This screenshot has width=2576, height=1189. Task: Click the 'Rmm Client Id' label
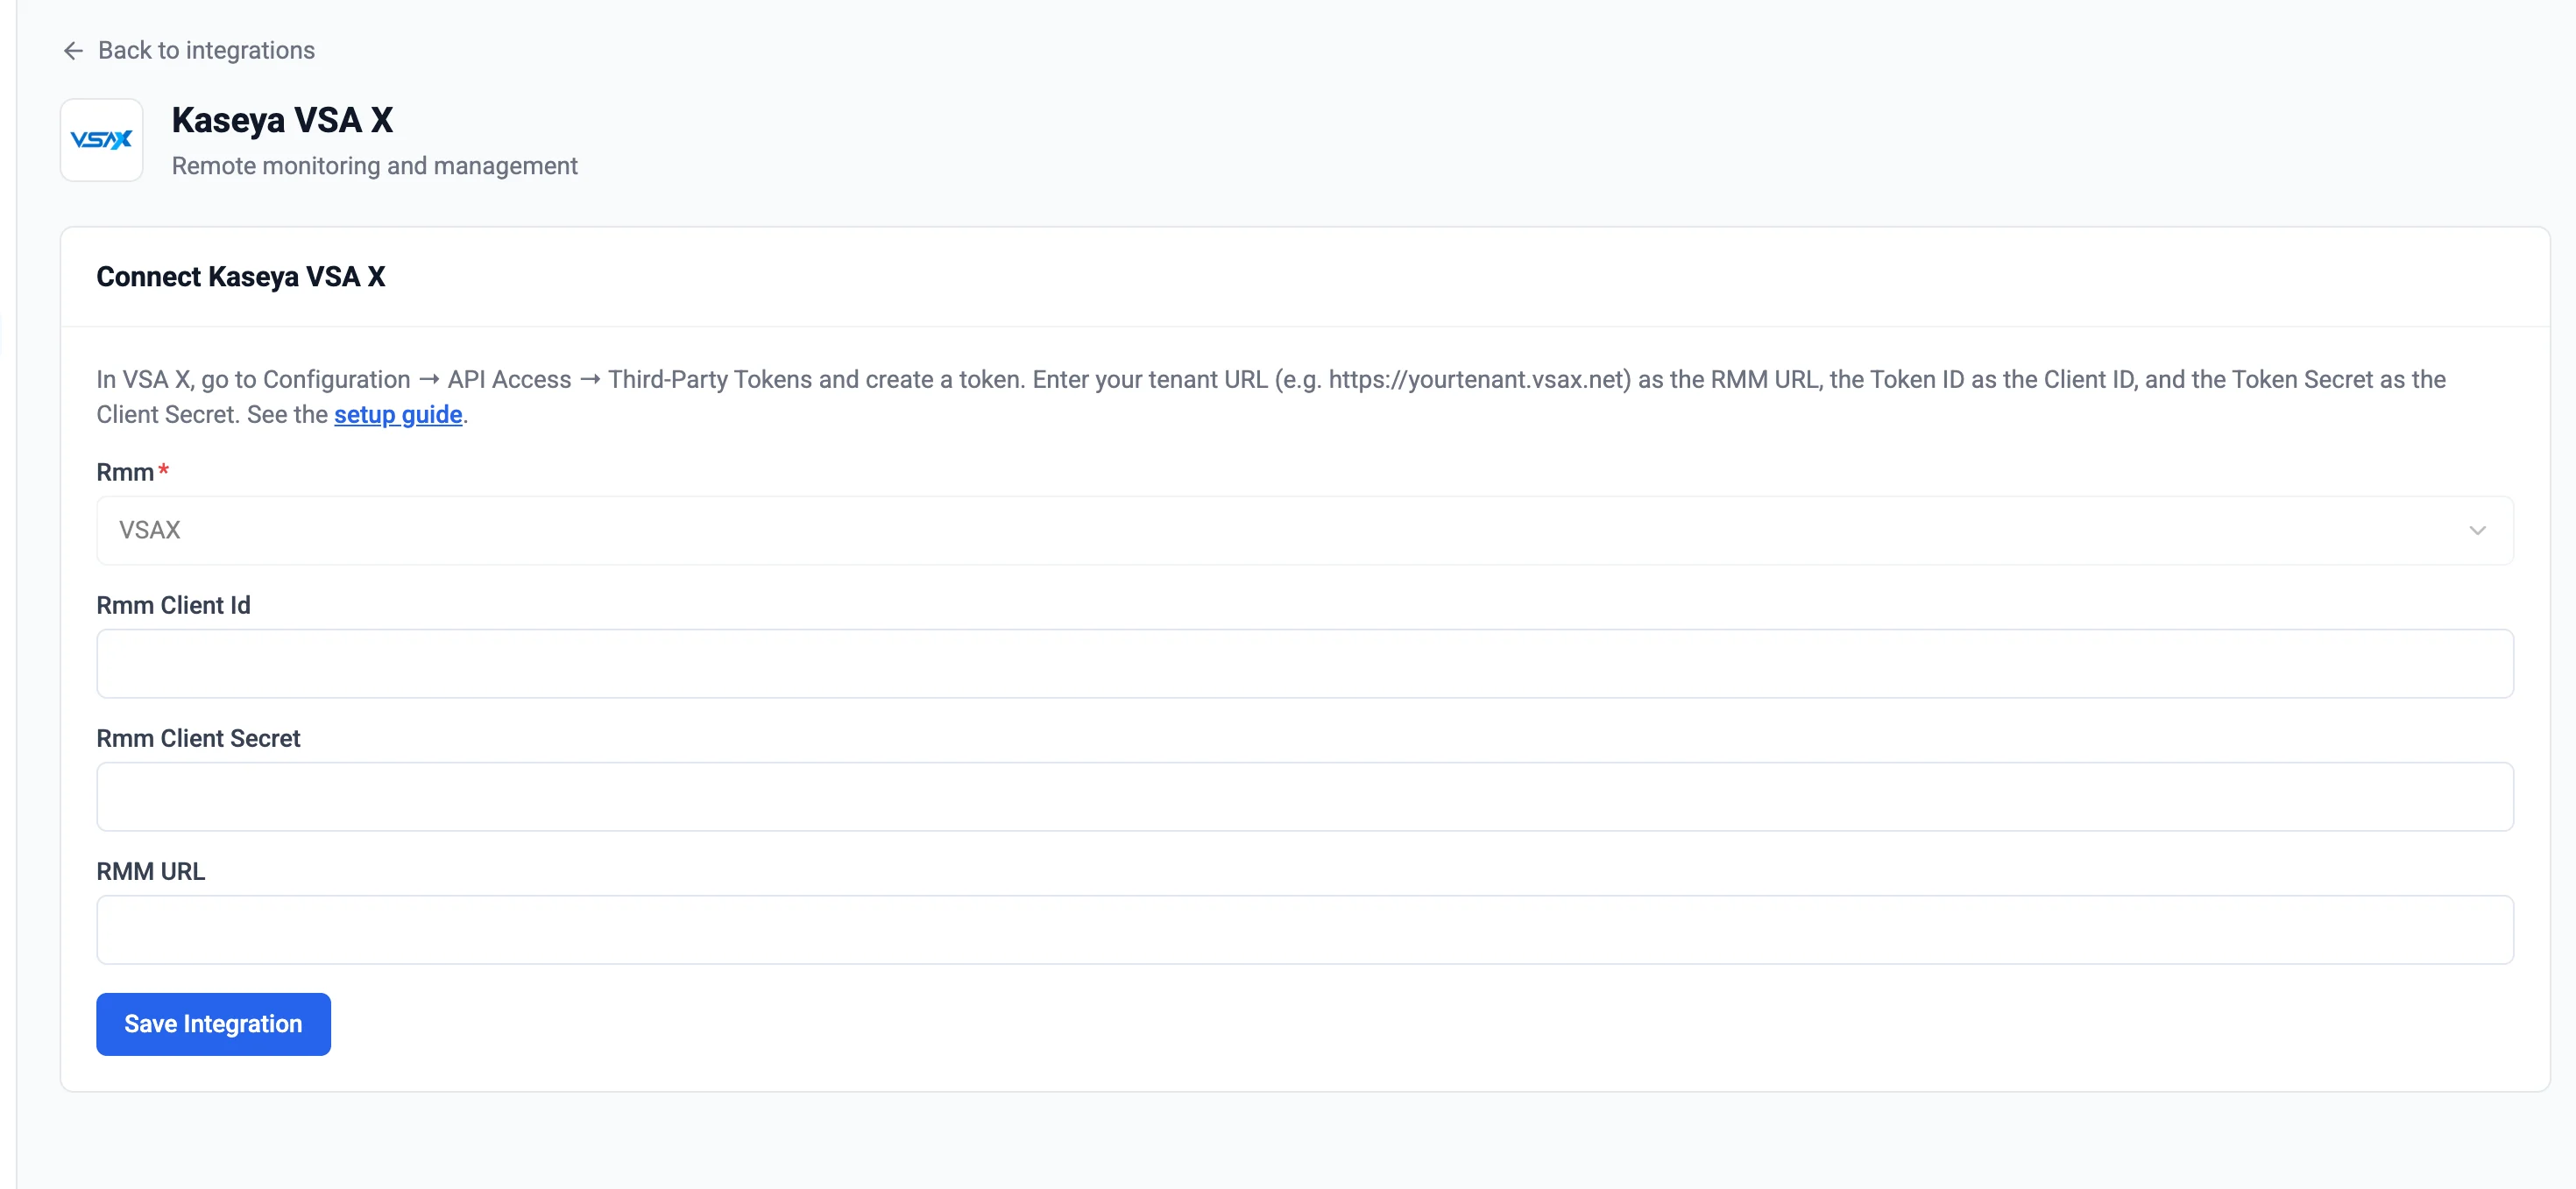click(x=174, y=606)
